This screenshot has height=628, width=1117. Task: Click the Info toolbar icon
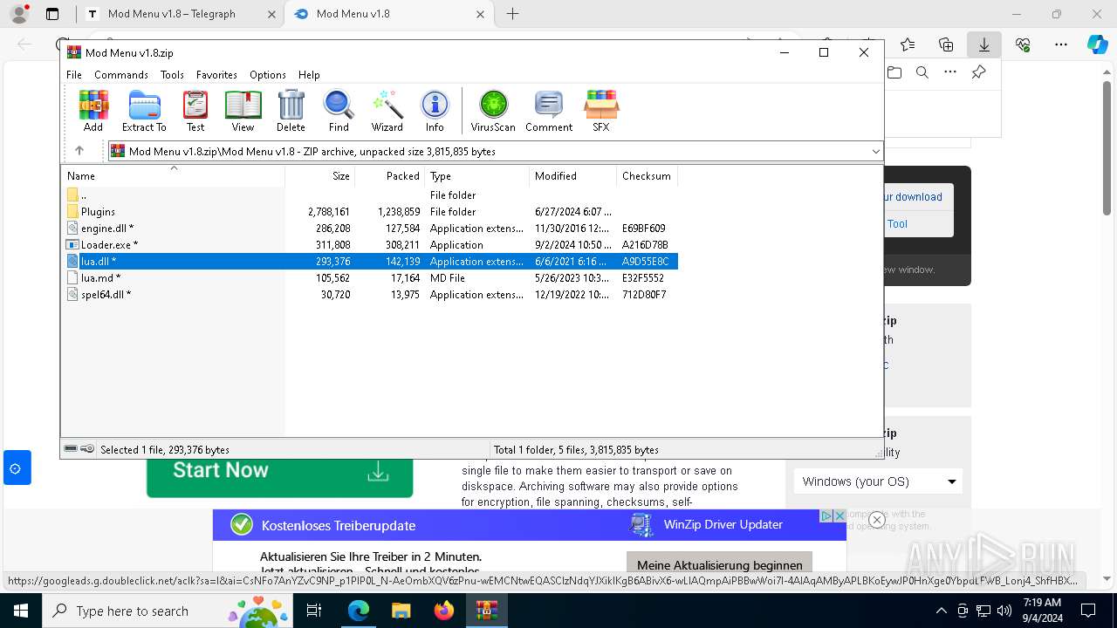(x=435, y=111)
